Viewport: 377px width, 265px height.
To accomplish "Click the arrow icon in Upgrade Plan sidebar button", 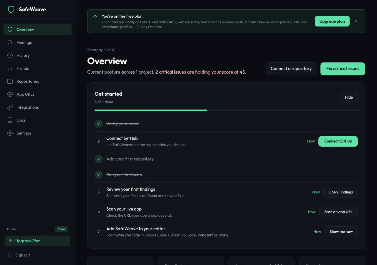I will click(x=11, y=241).
